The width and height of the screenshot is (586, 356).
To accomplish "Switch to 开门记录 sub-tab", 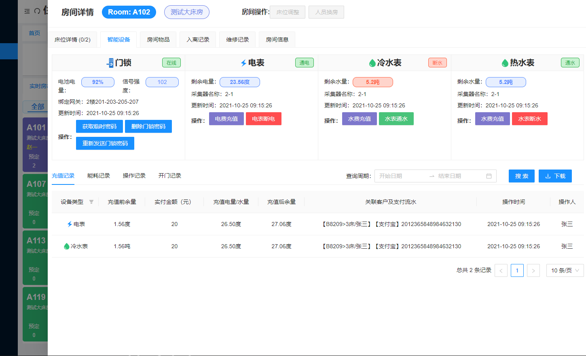I will [x=170, y=176].
